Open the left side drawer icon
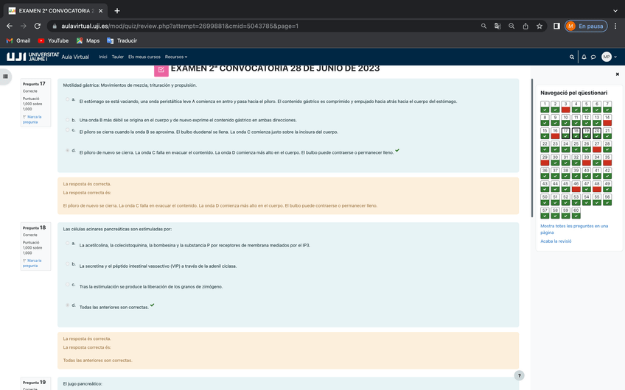Screen dimensions: 625x390 pyautogui.click(x=6, y=76)
